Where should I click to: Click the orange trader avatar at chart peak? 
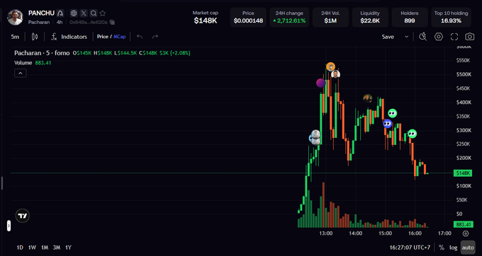pyautogui.click(x=330, y=66)
